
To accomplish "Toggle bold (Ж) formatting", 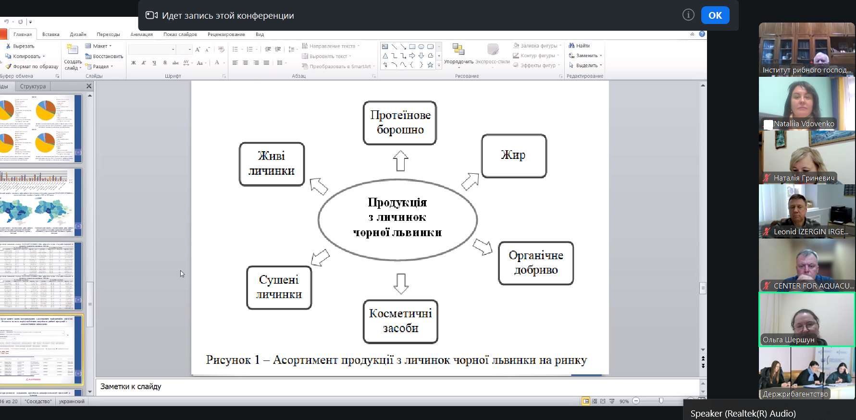I will tap(134, 63).
